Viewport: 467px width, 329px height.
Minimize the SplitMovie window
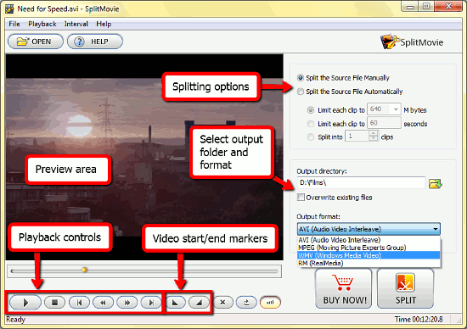click(410, 7)
